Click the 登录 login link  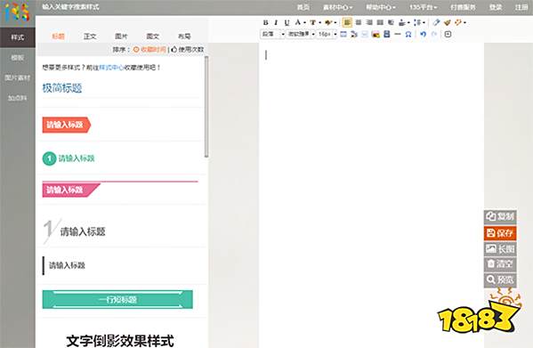(496, 7)
